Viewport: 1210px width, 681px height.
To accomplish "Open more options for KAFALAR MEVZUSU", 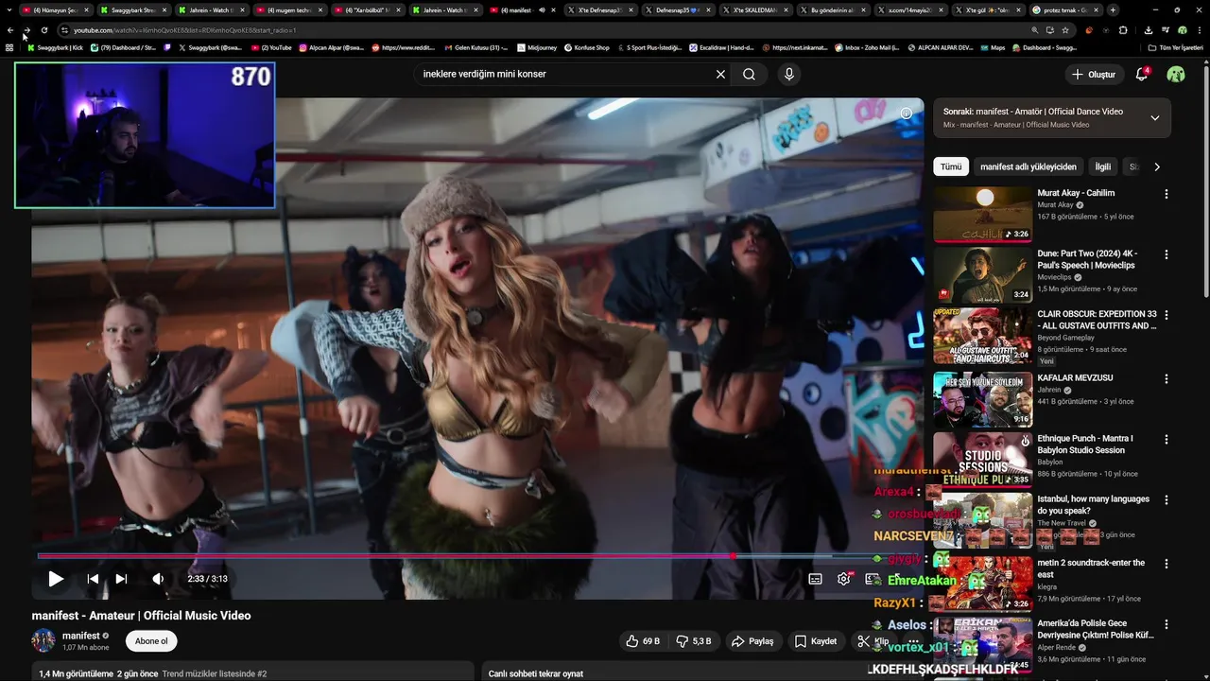I will pos(1167,378).
